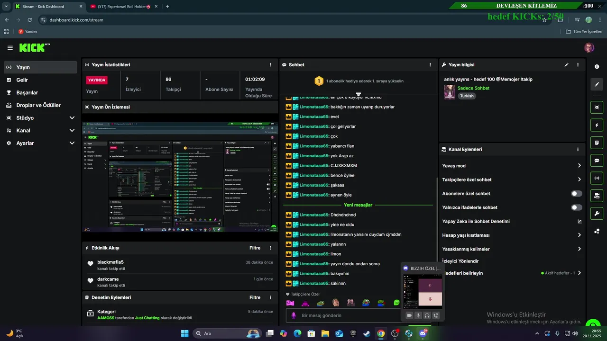Toggle Yalnızca ifadelerle sohbet switch
607x341 pixels.
coord(577,207)
